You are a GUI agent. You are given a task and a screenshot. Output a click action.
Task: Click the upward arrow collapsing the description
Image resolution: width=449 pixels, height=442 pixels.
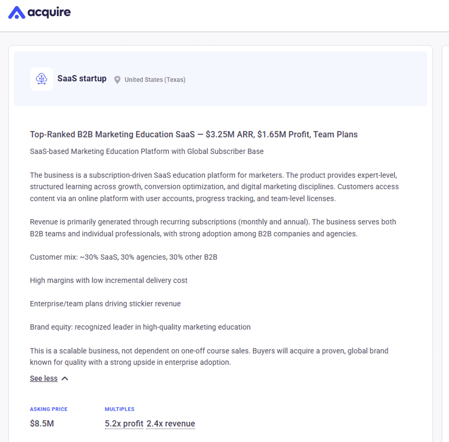(x=65, y=378)
